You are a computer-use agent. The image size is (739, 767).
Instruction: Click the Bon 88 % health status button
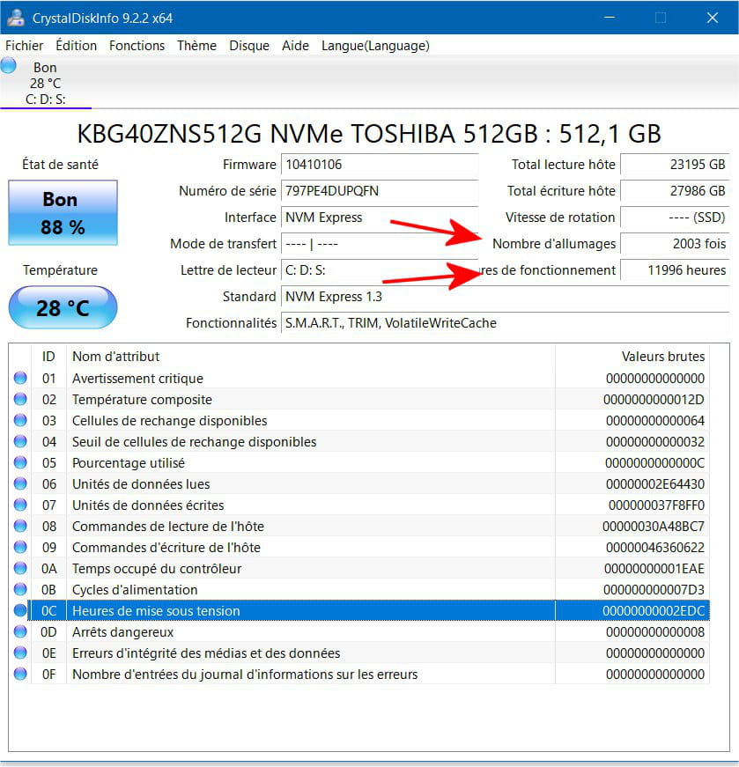[x=63, y=213]
